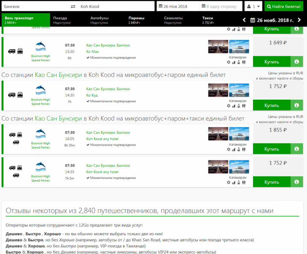Open the departure date picker 26 Ноя 2018
This screenshot has height=254, width=307.
[178, 6]
